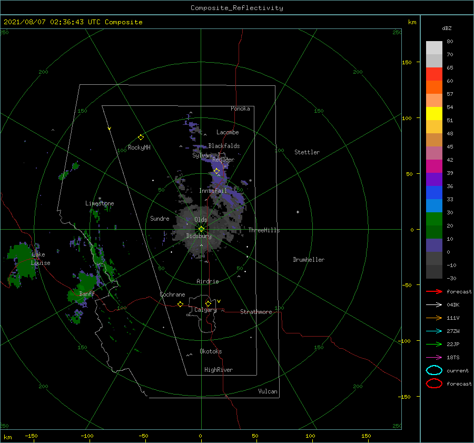Screen dimensions: 474x443
Task: Click the red forecast arrow in legend
Action: tap(434, 291)
